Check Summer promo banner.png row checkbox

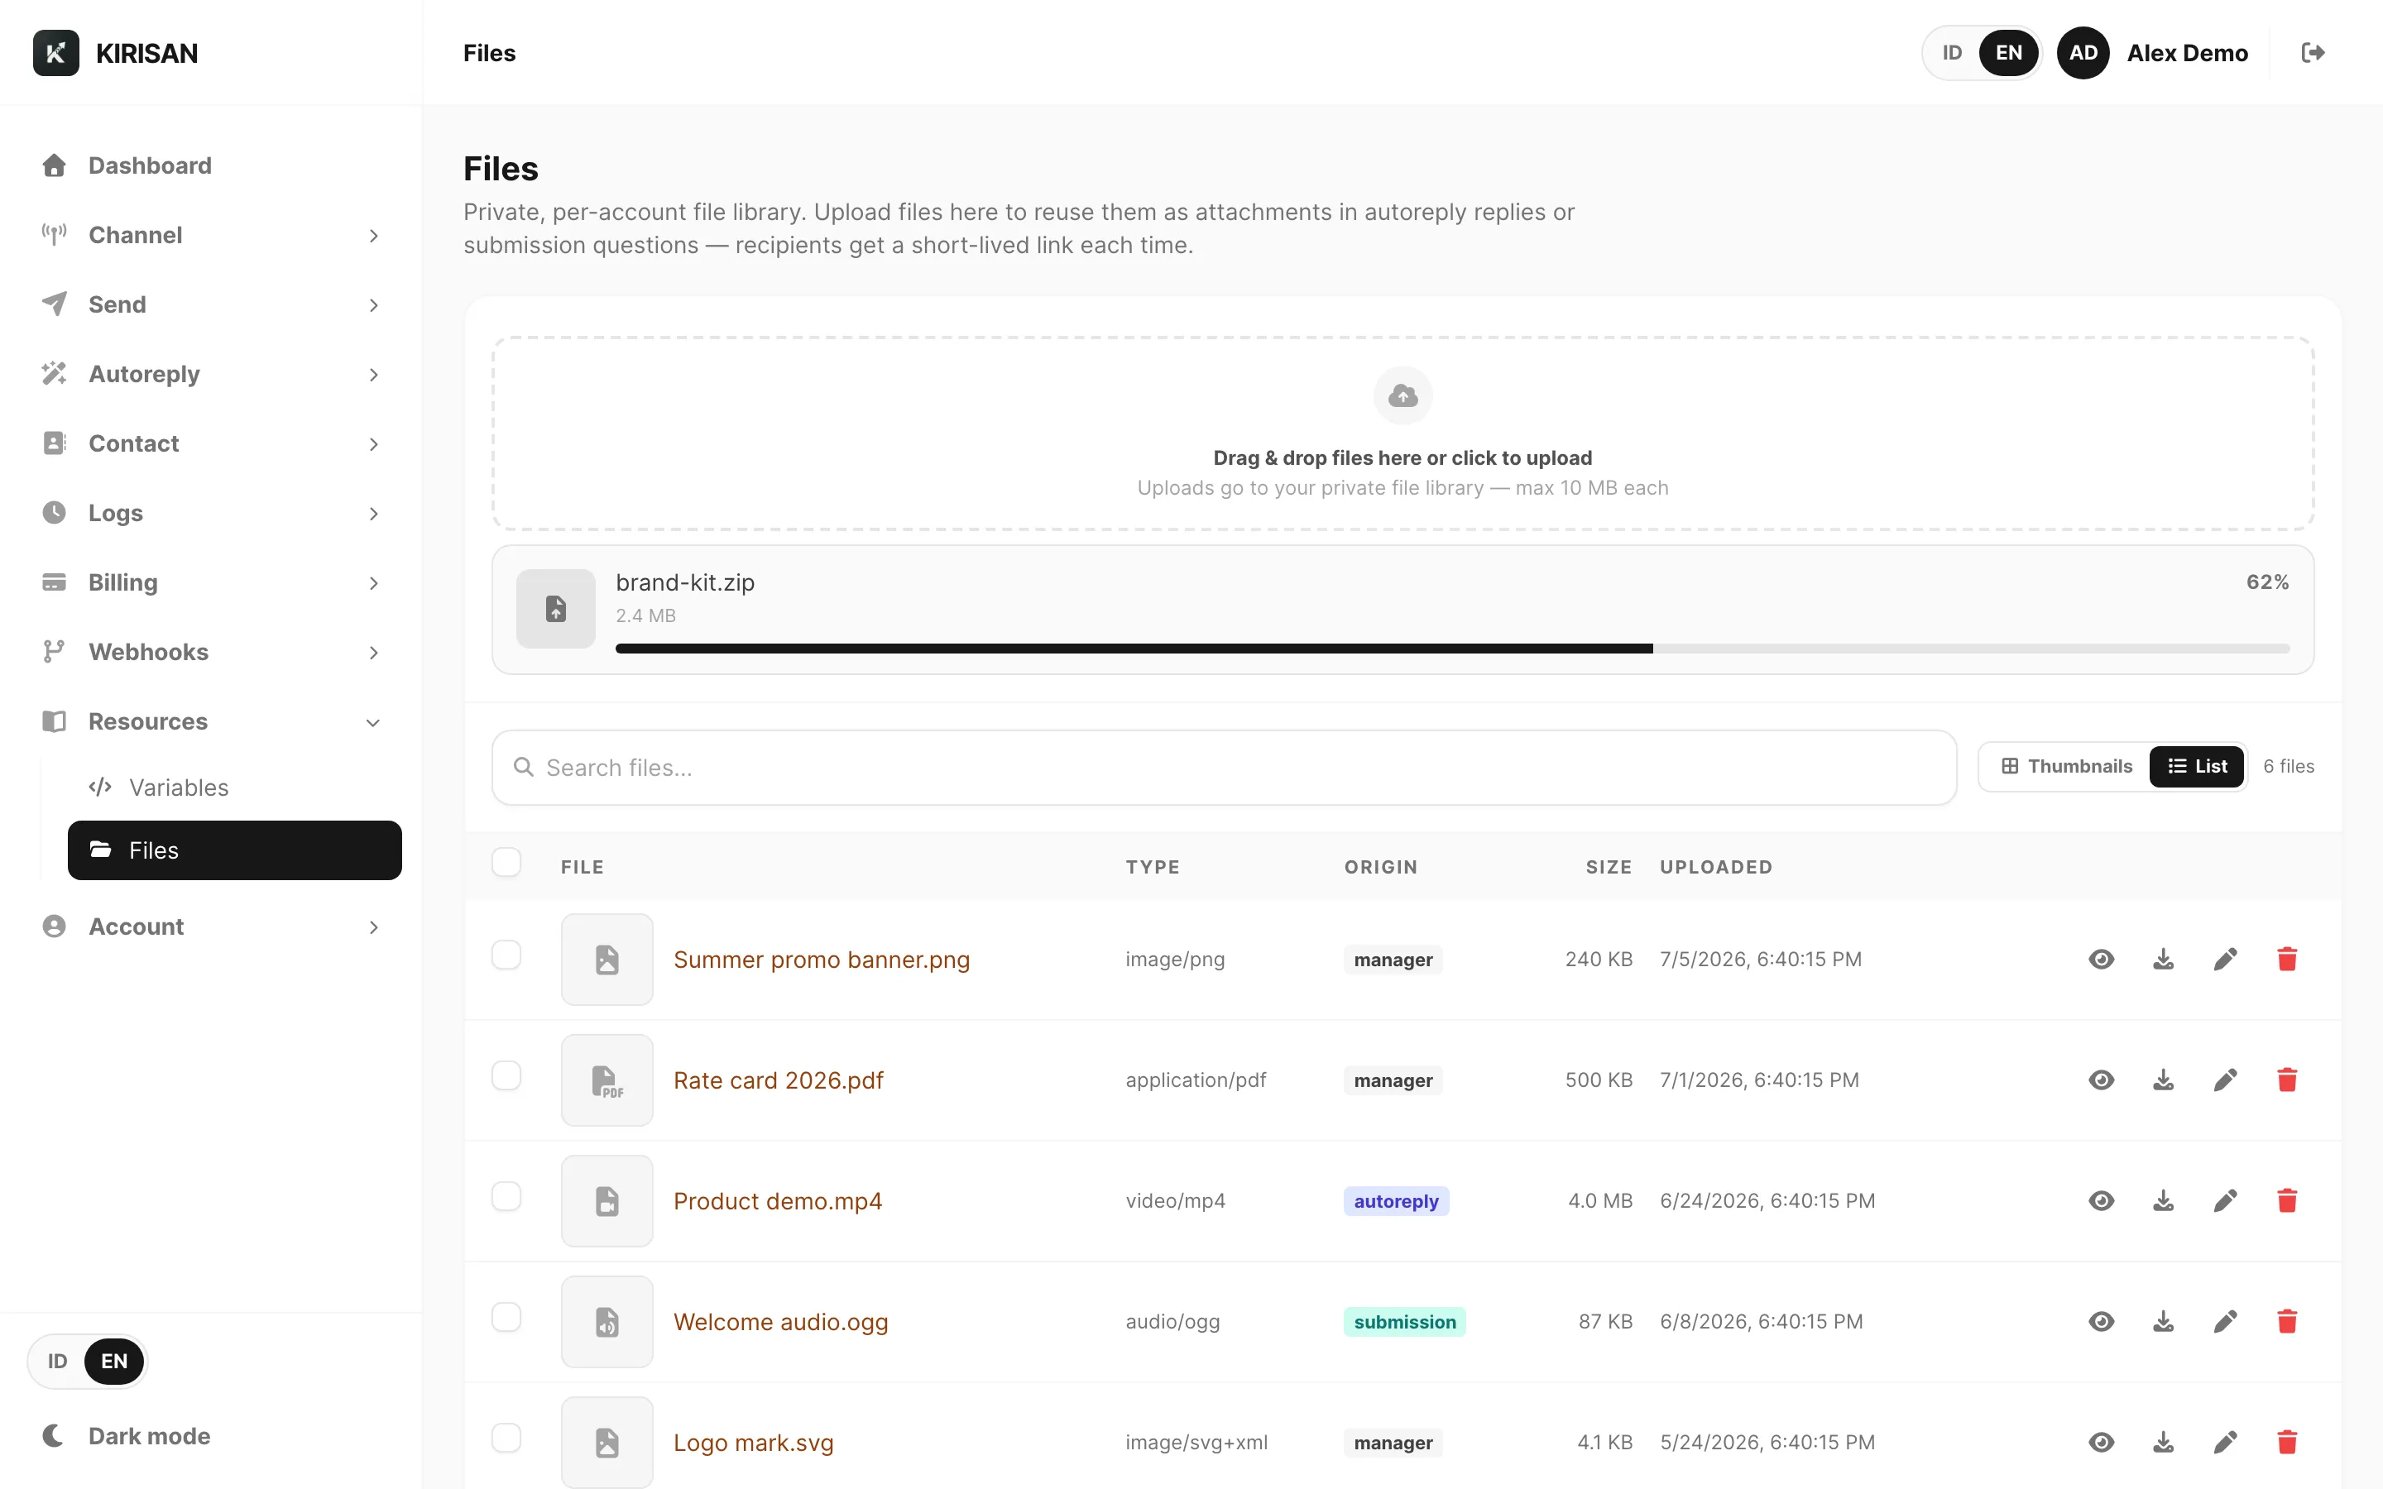[x=506, y=955]
